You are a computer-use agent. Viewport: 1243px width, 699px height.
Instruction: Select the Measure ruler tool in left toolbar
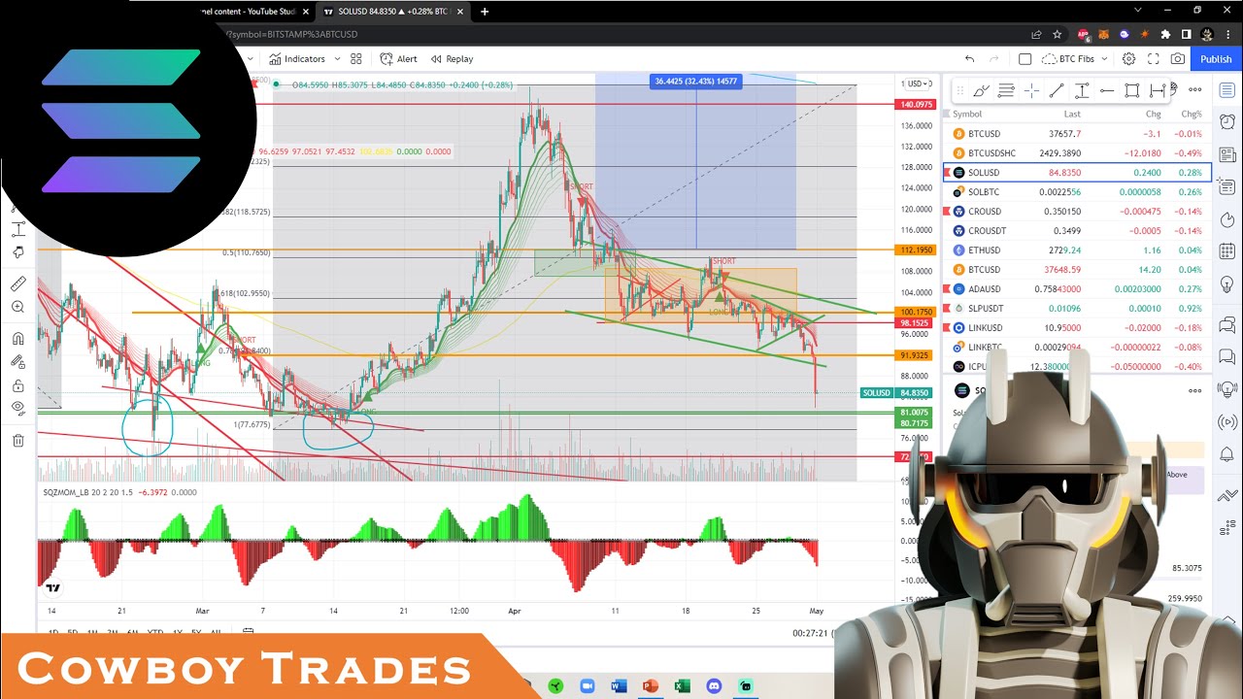[x=17, y=283]
